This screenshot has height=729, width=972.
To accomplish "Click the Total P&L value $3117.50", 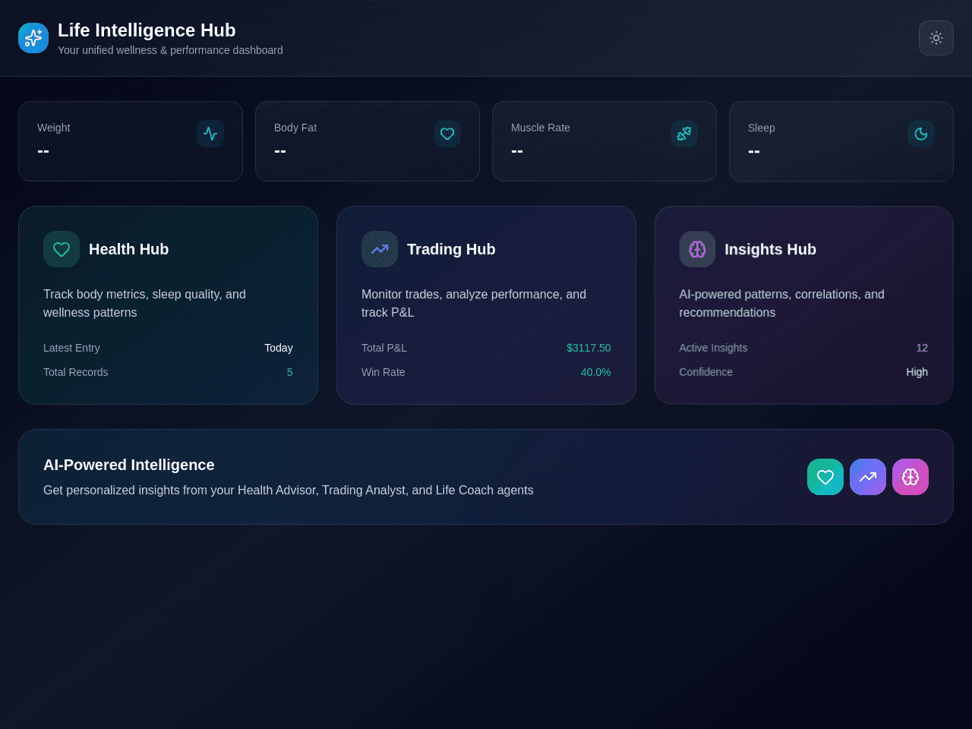I will [x=589, y=348].
